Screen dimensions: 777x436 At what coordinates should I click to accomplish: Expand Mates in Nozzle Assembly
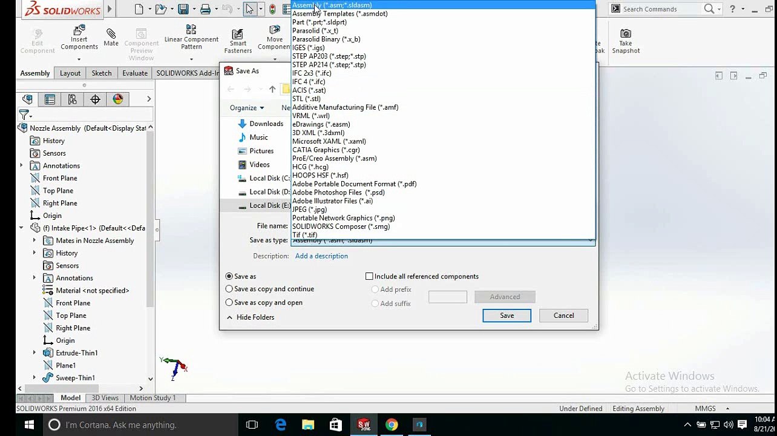point(34,240)
